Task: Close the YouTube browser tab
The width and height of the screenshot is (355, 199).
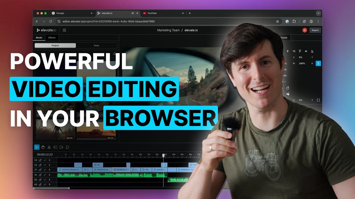Action: 183,13
